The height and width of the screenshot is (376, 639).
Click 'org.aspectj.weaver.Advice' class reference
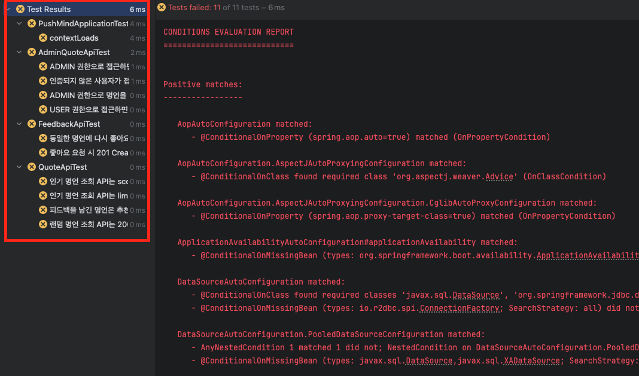pyautogui.click(x=454, y=176)
